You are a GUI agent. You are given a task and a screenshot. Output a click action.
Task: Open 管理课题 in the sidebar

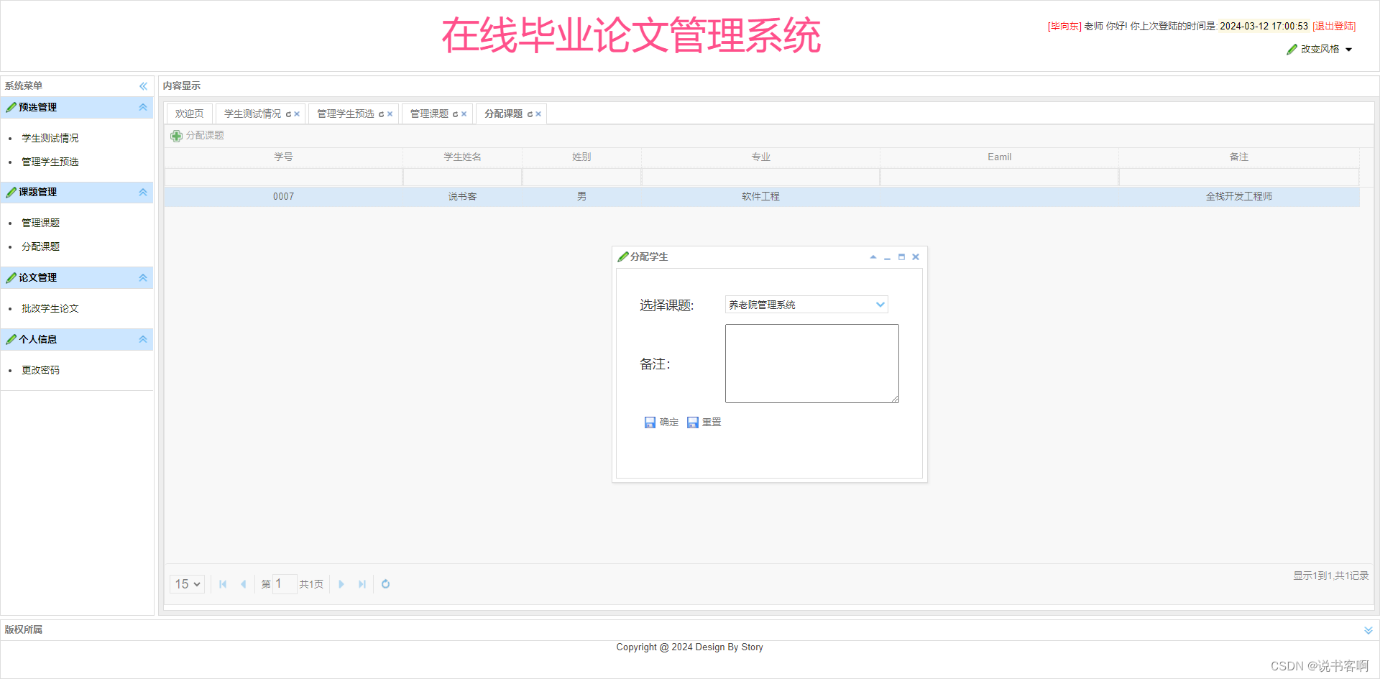coord(41,223)
